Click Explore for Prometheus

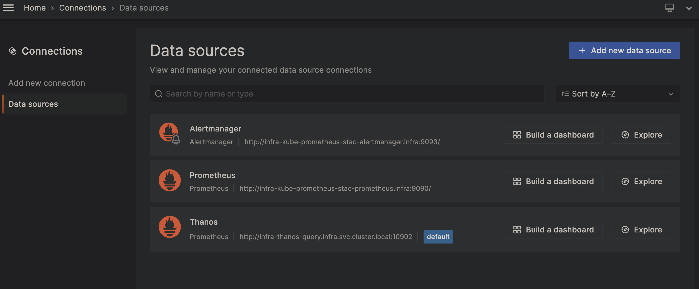(642, 181)
